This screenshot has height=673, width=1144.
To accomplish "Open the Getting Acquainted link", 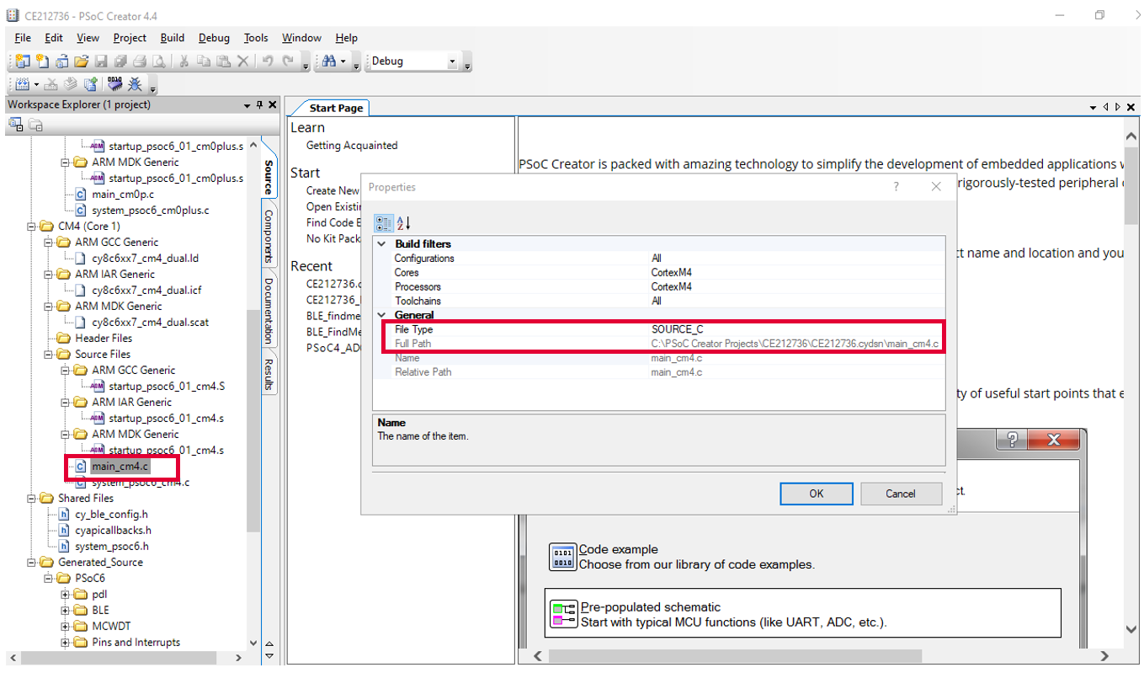I will click(352, 146).
